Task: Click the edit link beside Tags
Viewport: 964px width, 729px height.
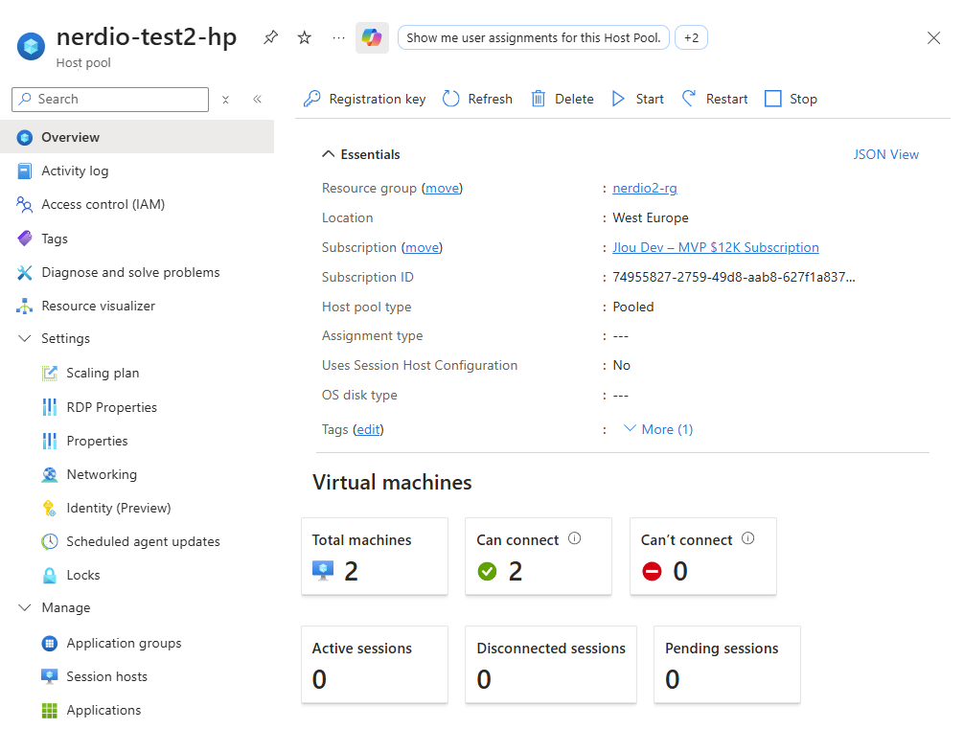Action: (x=368, y=429)
